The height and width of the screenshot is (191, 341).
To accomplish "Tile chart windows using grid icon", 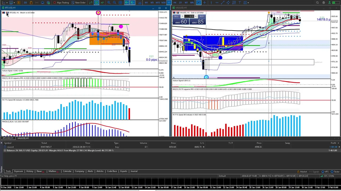I will point(120,3).
